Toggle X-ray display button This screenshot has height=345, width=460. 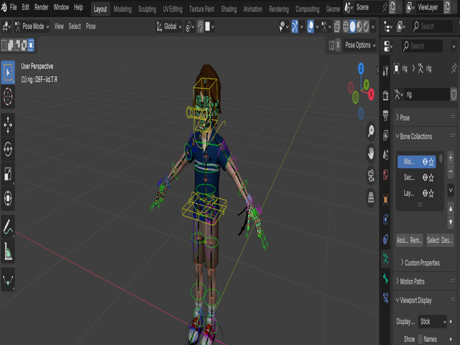[x=337, y=27]
